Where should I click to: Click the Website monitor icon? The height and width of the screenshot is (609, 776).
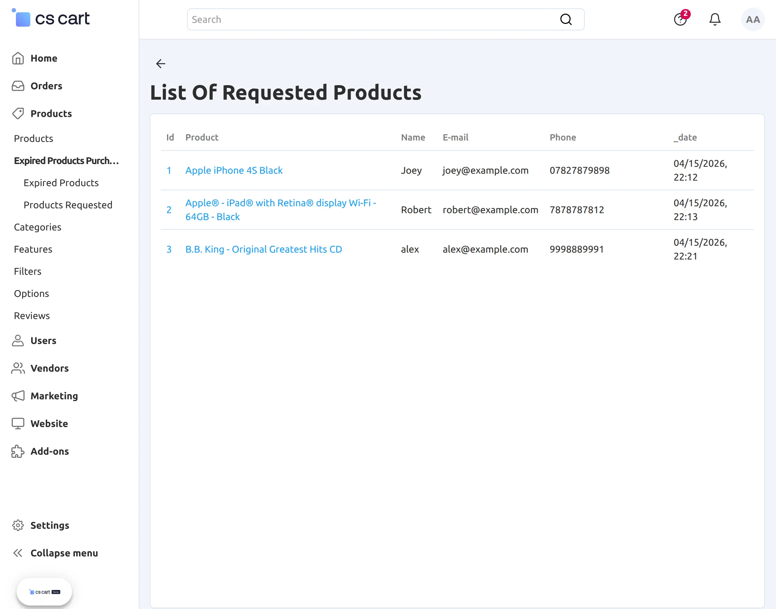click(x=18, y=423)
